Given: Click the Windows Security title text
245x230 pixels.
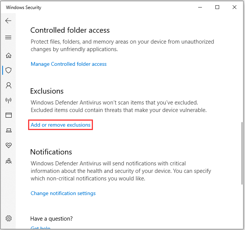Looking at the screenshot, I should point(24,8).
